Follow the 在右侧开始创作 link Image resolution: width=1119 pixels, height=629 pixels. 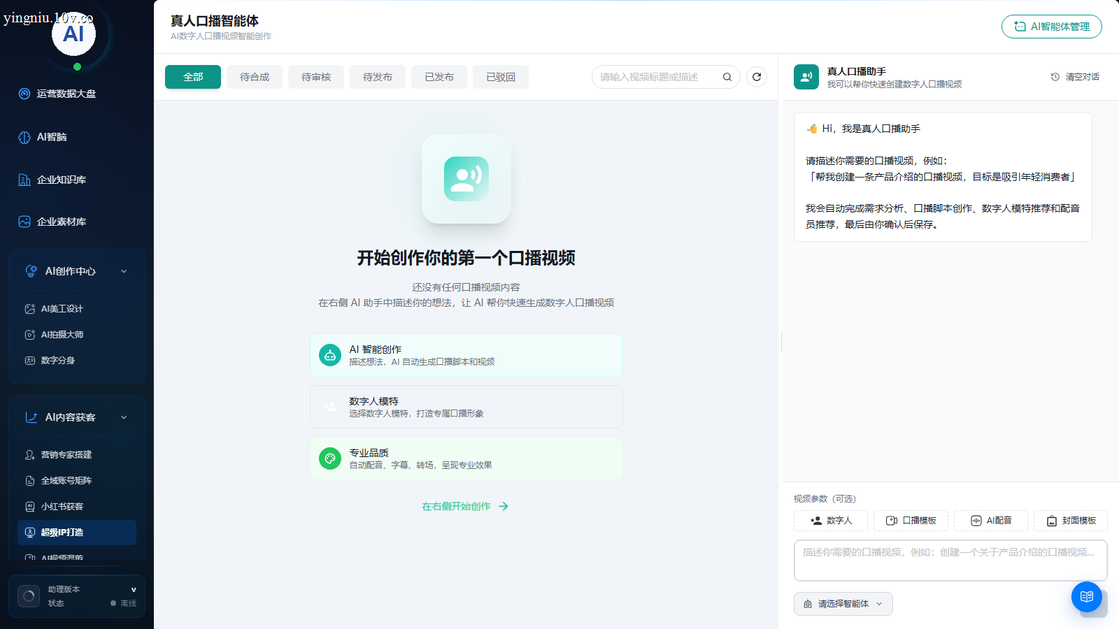tap(465, 507)
